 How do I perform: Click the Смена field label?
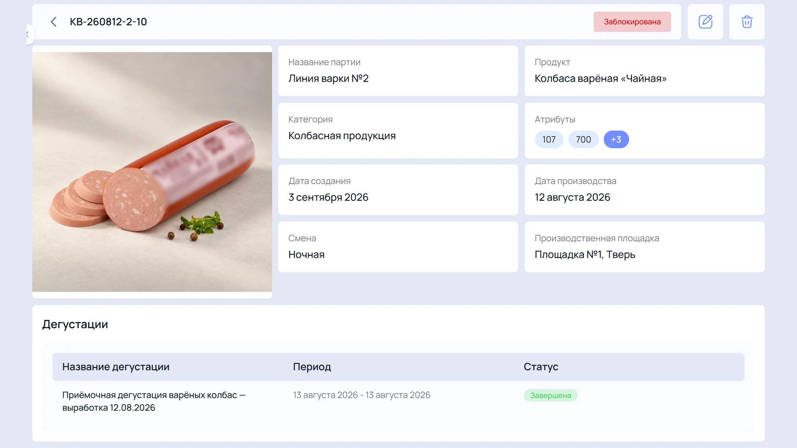(302, 238)
